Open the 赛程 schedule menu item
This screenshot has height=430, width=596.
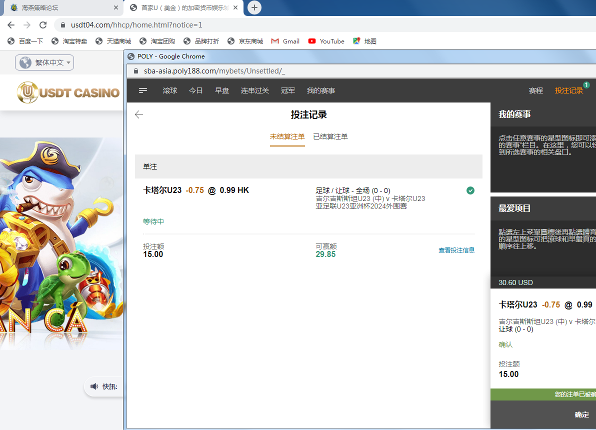tap(536, 90)
